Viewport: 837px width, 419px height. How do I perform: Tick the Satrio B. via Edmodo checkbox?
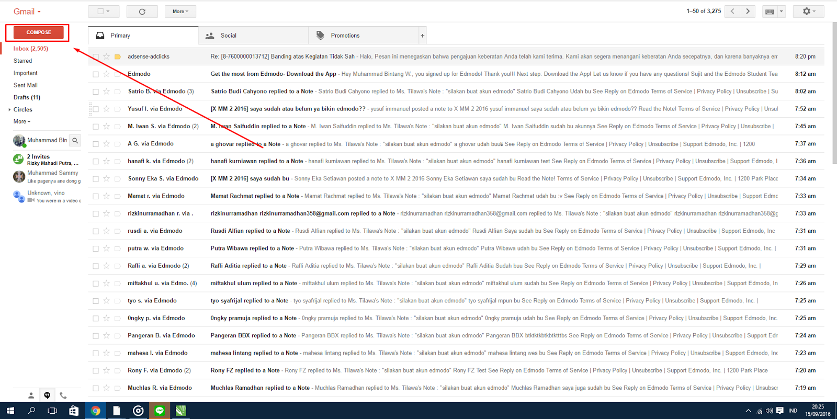coord(96,92)
